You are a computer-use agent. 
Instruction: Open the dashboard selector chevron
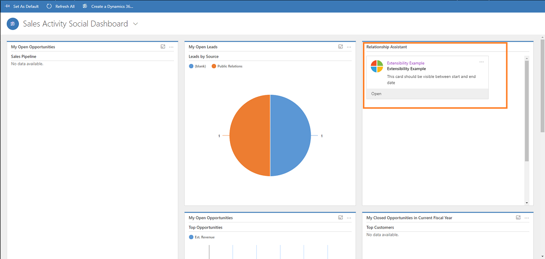point(136,24)
